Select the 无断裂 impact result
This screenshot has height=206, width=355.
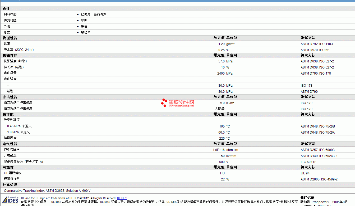pos(220,109)
